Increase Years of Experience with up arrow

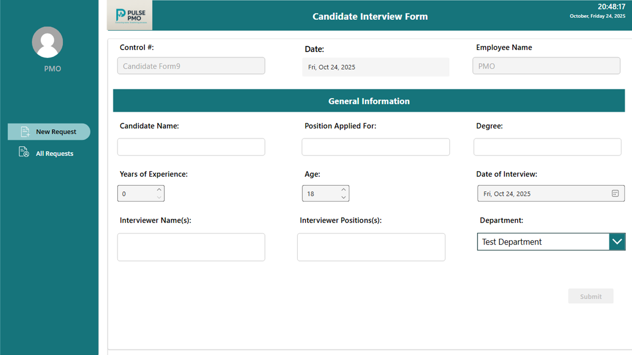pyautogui.click(x=159, y=190)
